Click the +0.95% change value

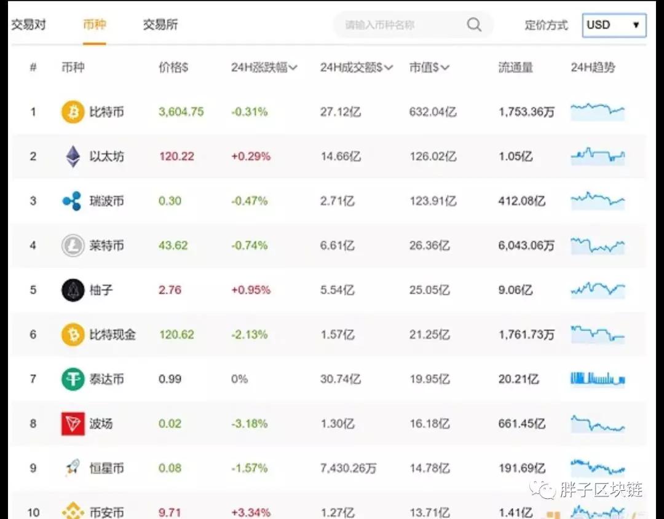click(251, 290)
